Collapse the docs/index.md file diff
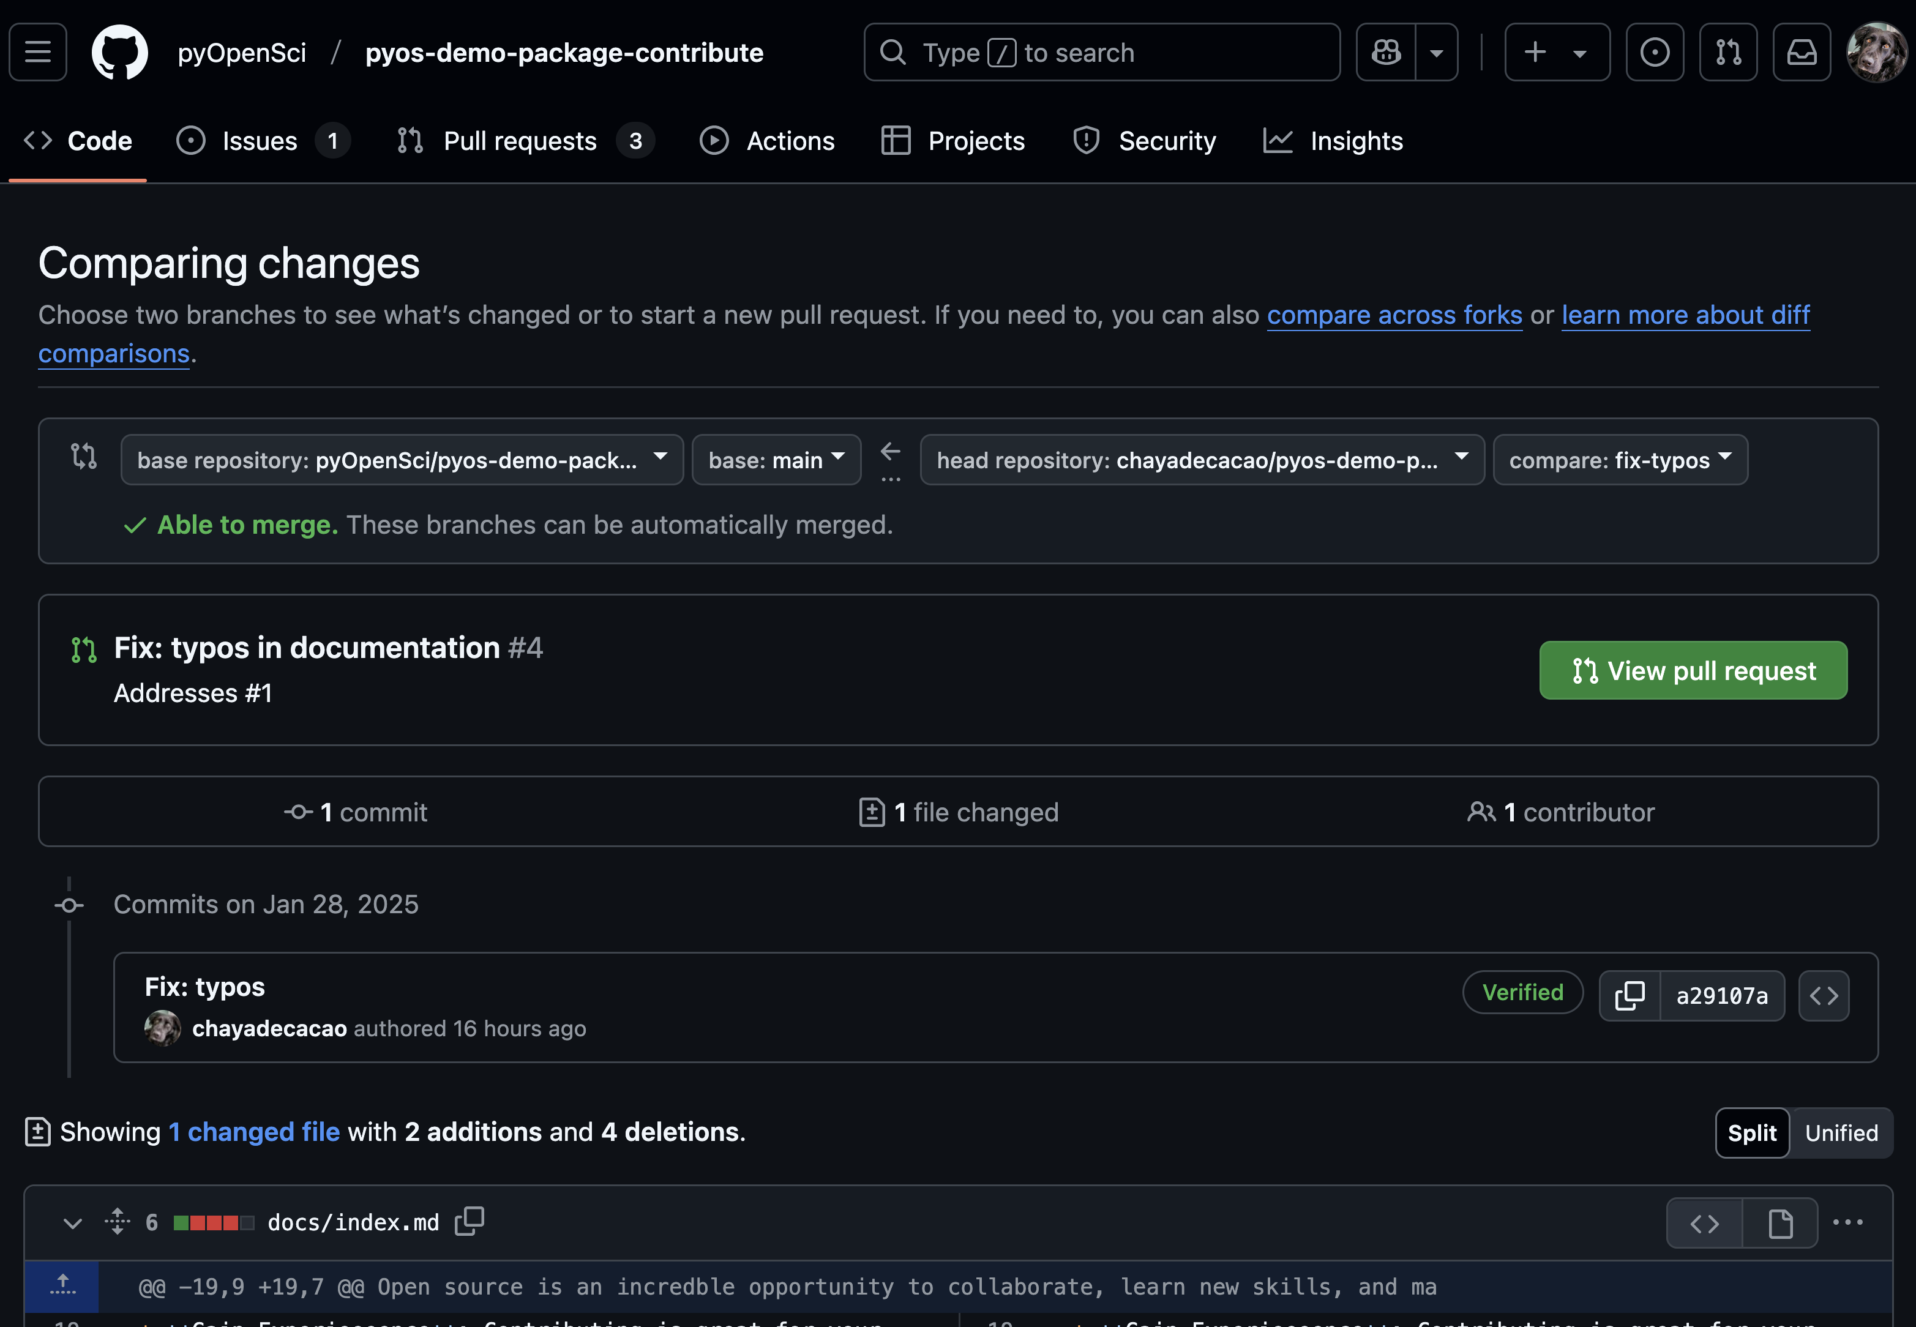The height and width of the screenshot is (1327, 1916). tap(73, 1223)
